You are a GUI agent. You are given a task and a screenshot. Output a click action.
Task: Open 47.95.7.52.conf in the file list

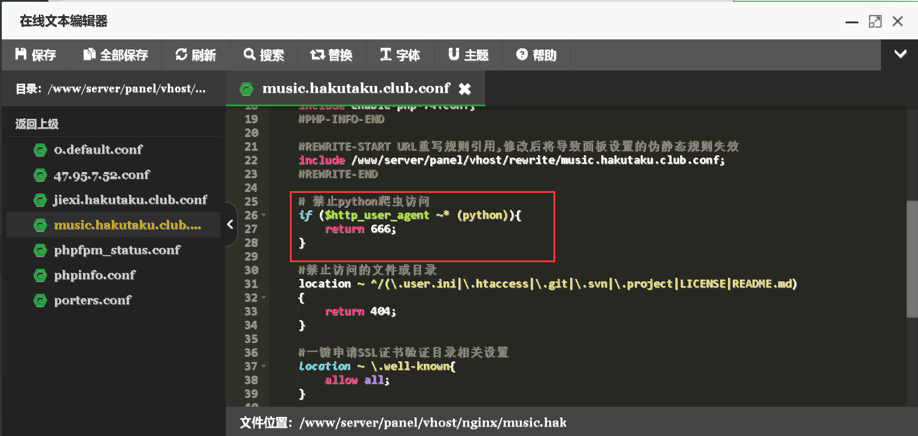[x=102, y=174]
